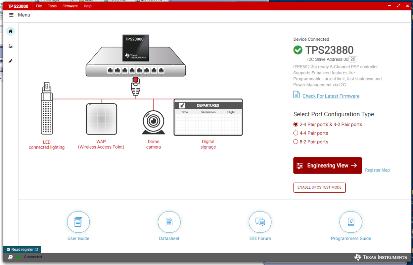The image size is (413, 265).
Task: Click the 'Digital signage' caption
Action: 208,144
